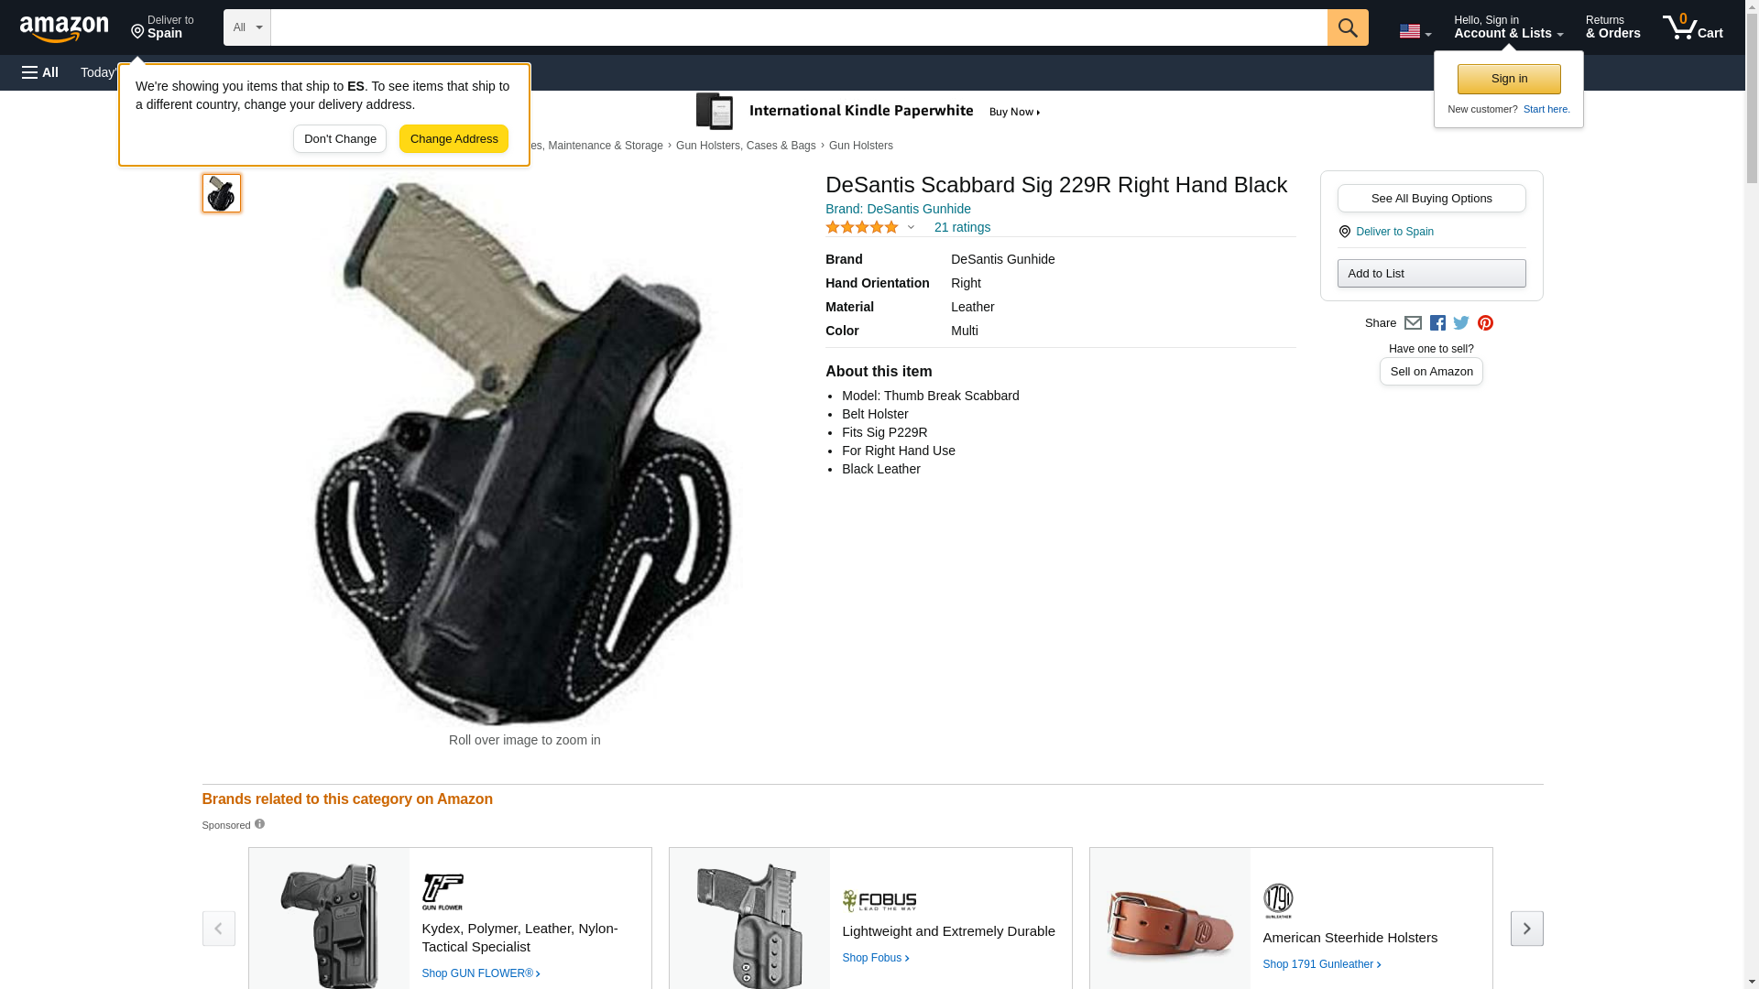
Task: Click the sponsored info icon
Action: pos(259,824)
